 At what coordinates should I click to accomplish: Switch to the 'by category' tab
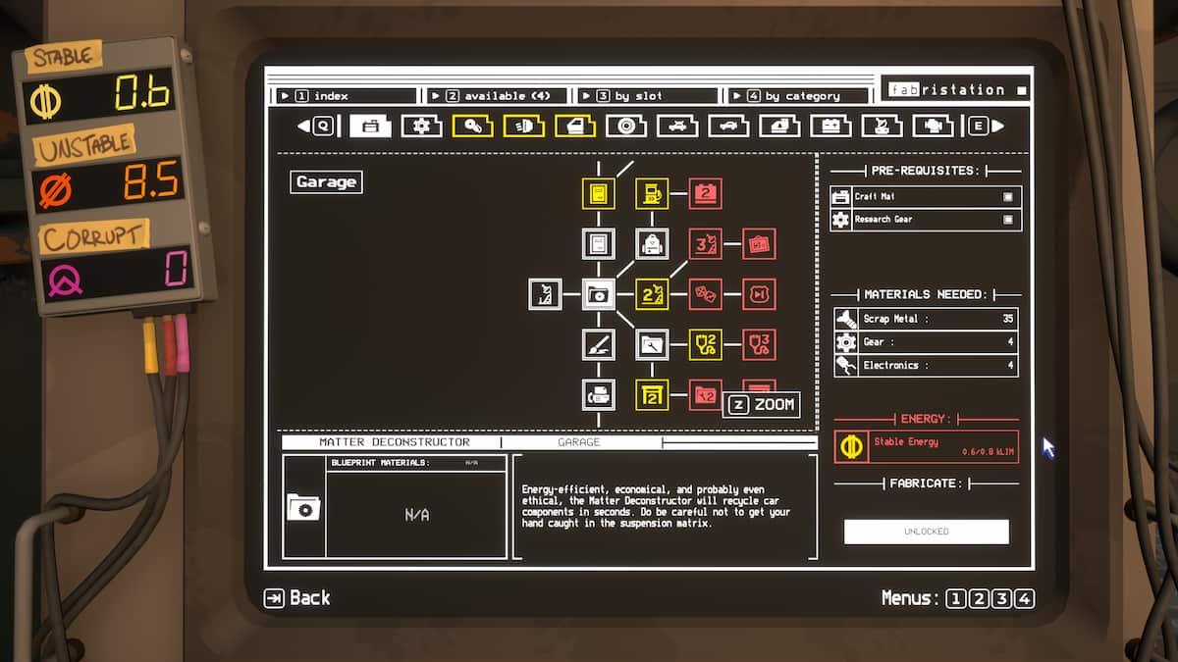(798, 96)
